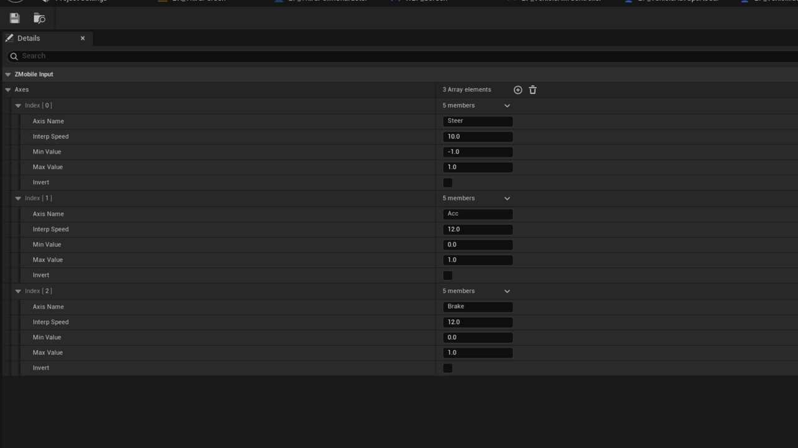Viewport: 798px width, 448px height.
Task: Edit the Steer axis name field
Action: click(x=478, y=121)
